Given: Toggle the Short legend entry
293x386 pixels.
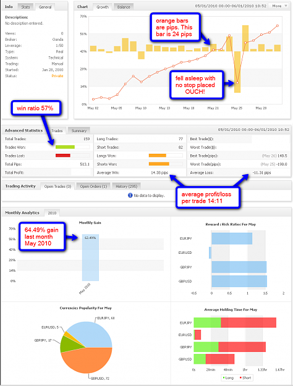Looking at the screenshot, I should coord(245,377).
